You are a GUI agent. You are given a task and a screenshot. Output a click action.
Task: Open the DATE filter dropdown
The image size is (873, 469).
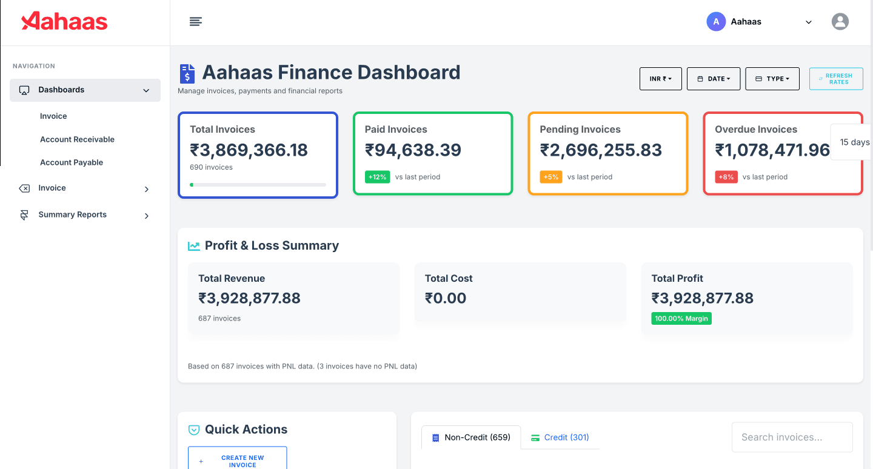pos(713,79)
